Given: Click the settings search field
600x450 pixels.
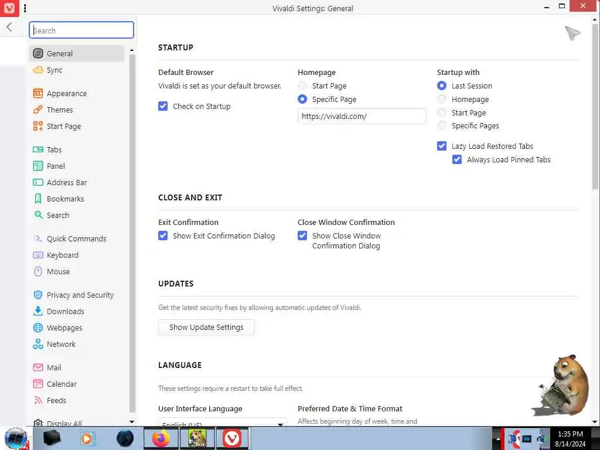Looking at the screenshot, I should (81, 30).
